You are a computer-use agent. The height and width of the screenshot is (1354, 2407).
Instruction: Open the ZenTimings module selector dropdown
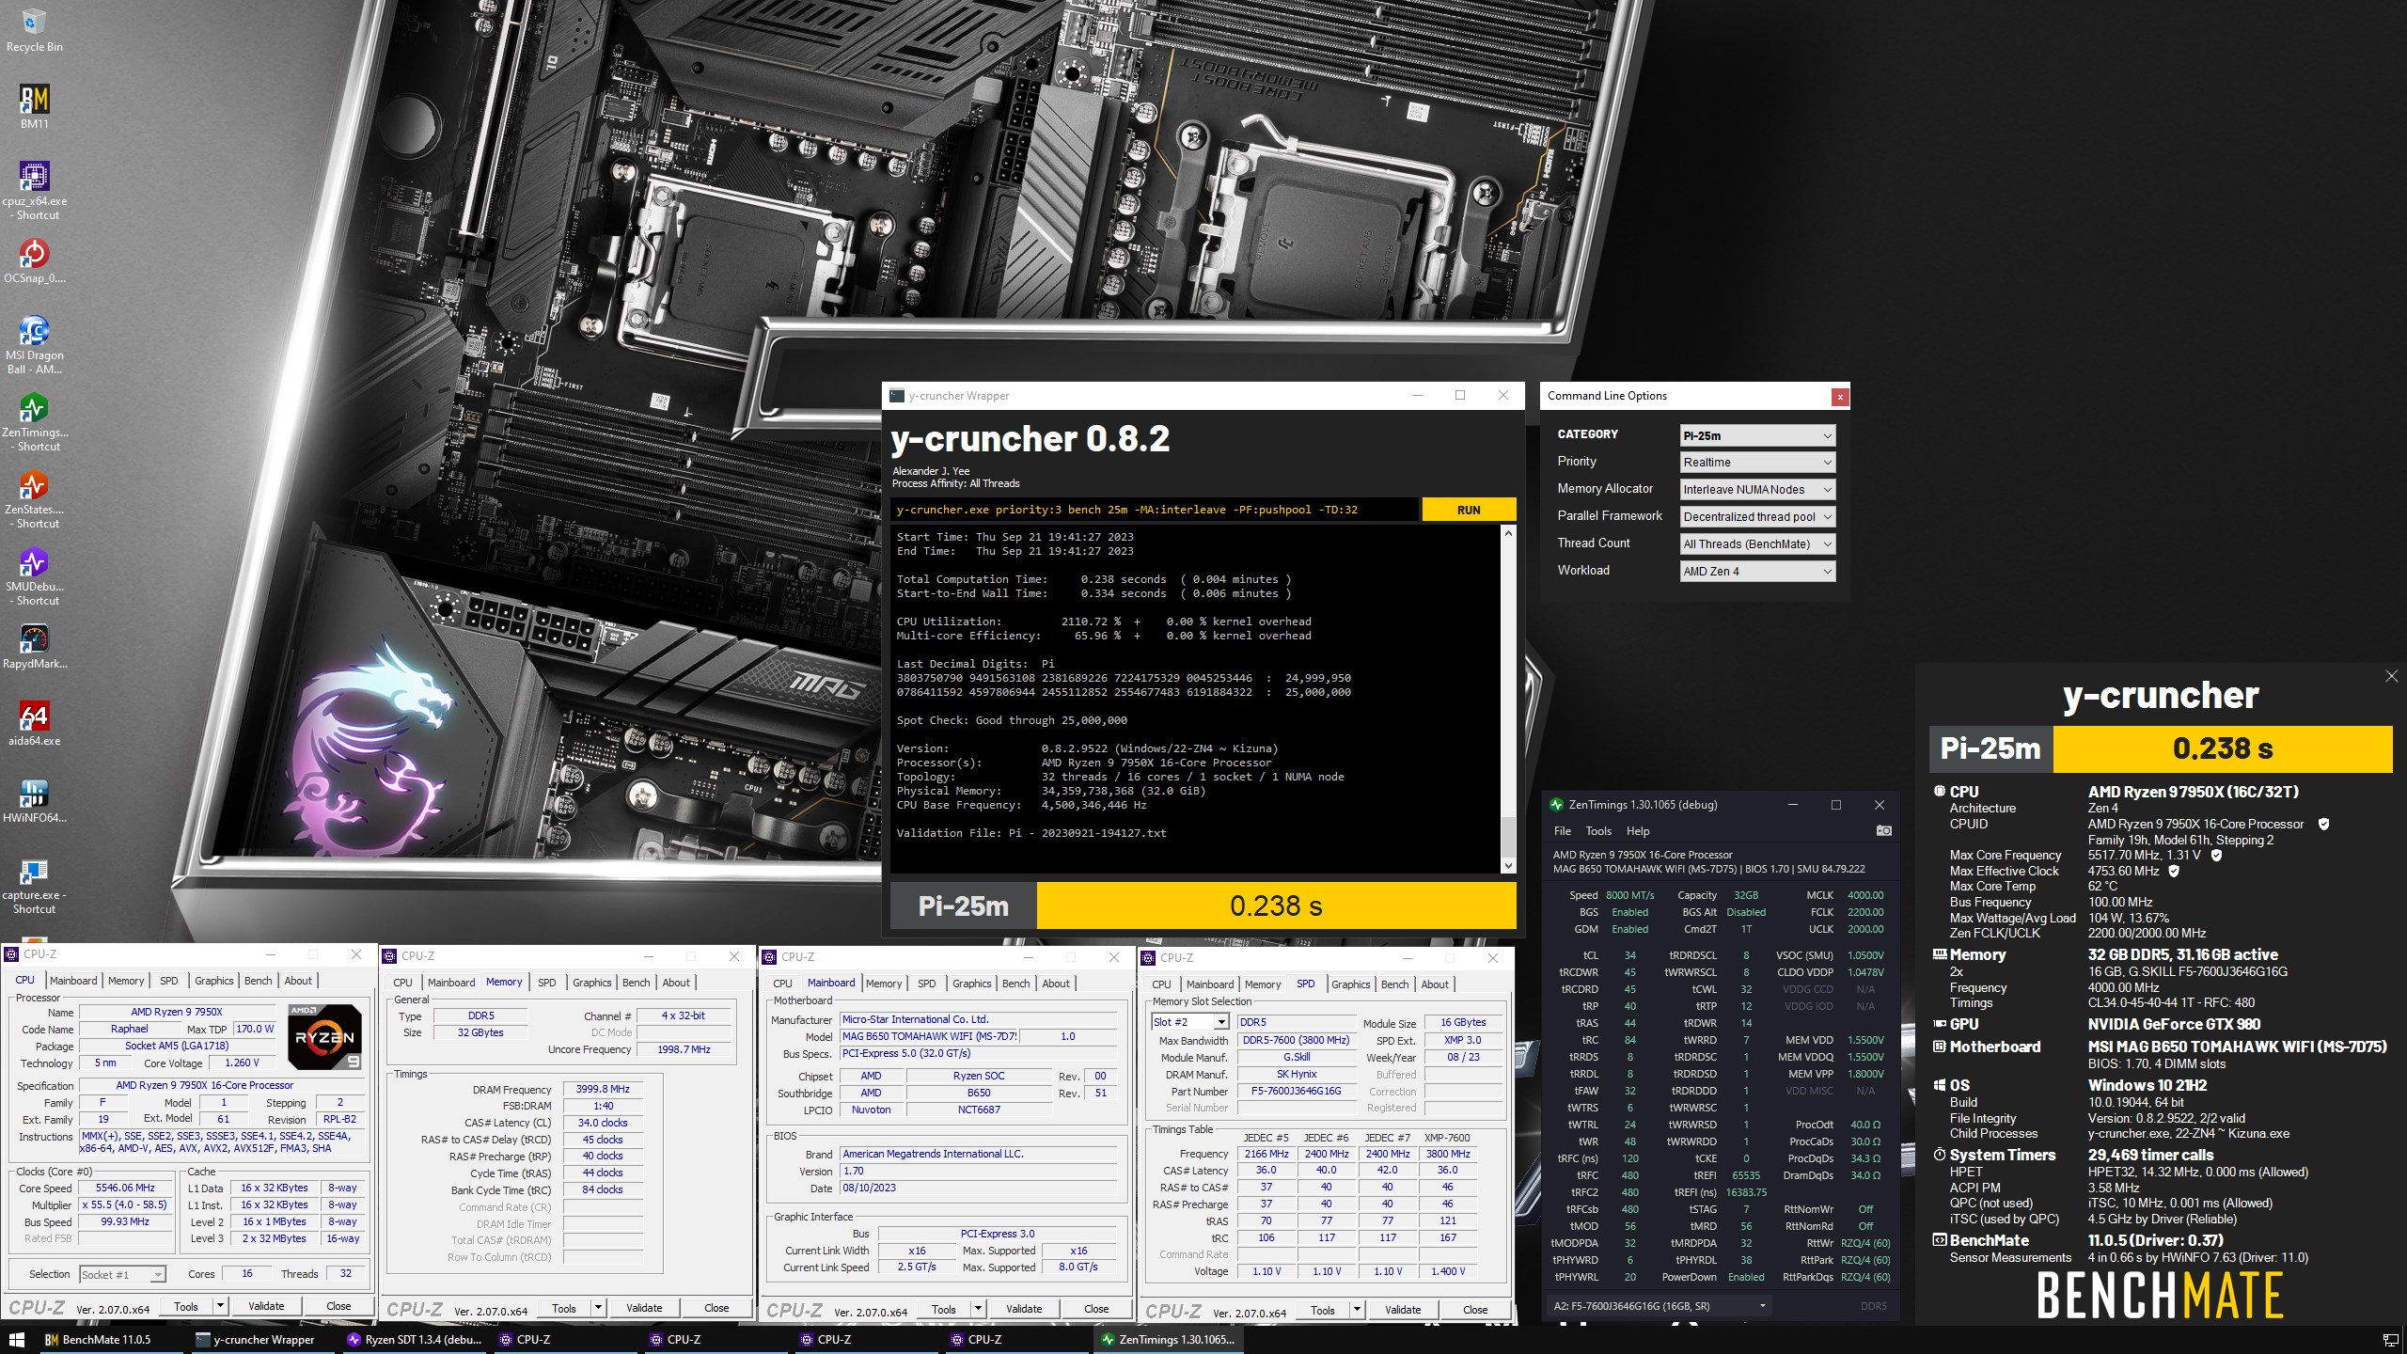point(1660,1306)
